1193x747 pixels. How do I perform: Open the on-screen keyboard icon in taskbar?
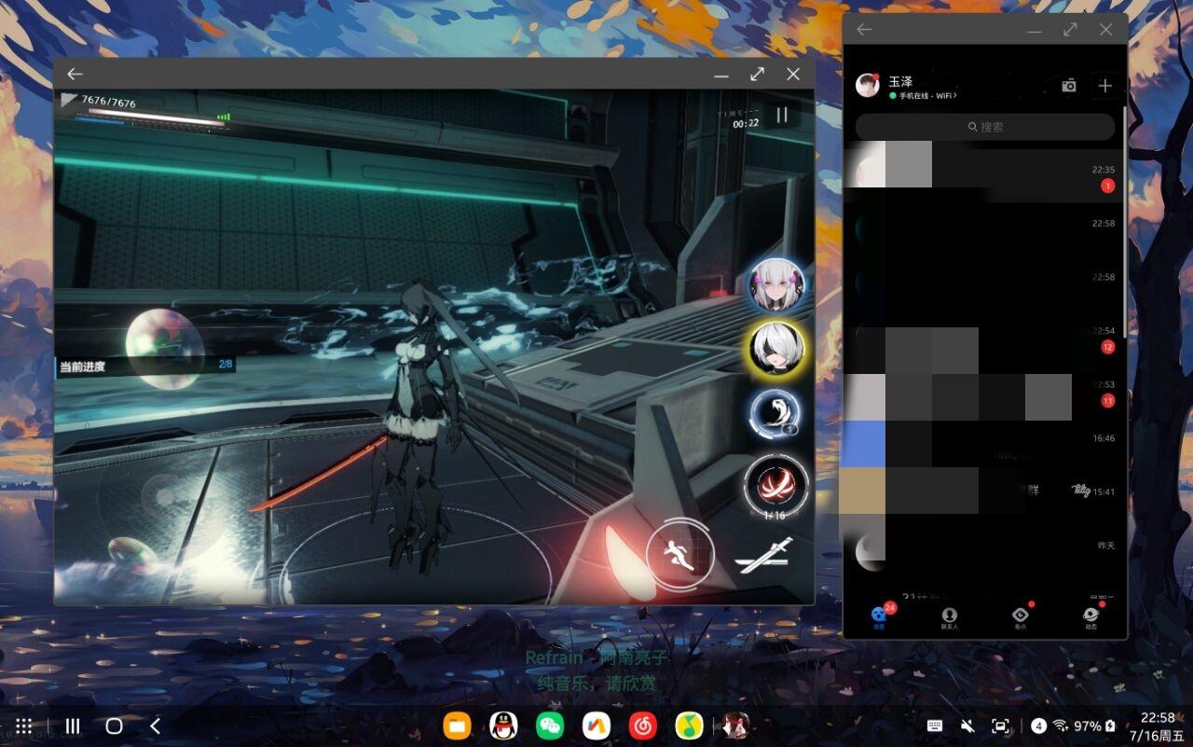[935, 726]
